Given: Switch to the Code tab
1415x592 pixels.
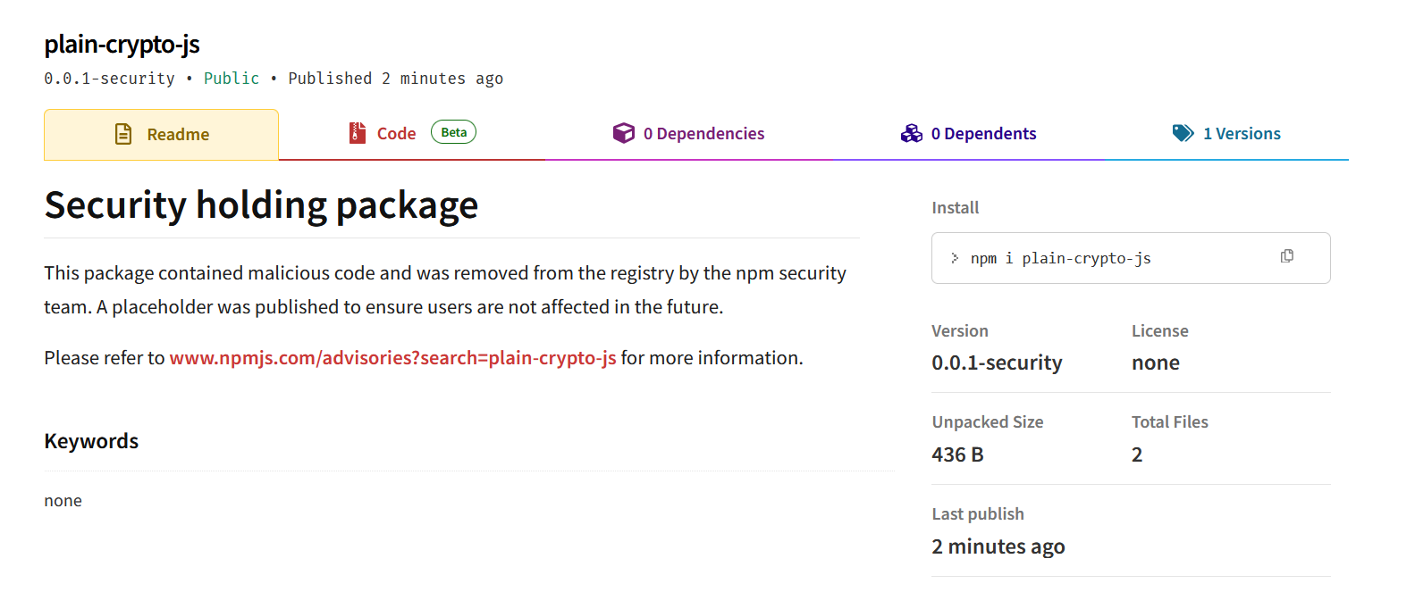Looking at the screenshot, I should [x=396, y=134].
